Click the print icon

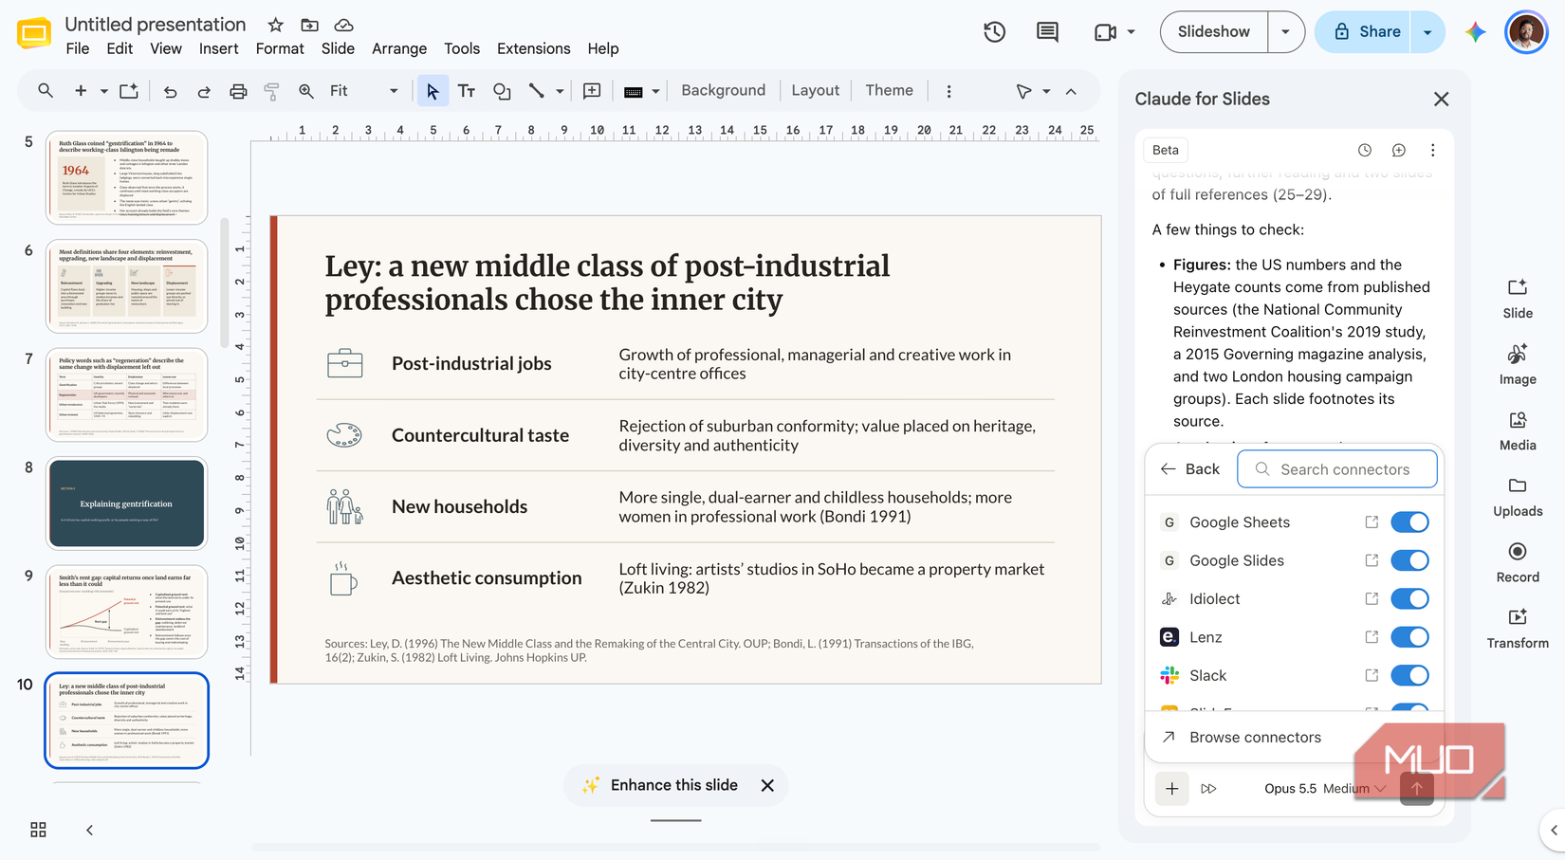tap(238, 91)
